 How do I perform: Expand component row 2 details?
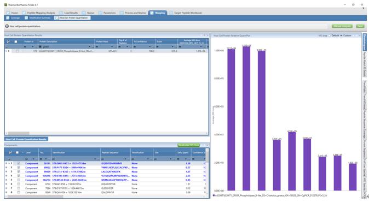coord(7,168)
